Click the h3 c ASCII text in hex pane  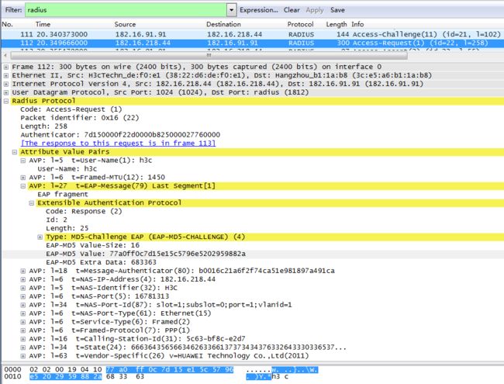click(x=280, y=376)
